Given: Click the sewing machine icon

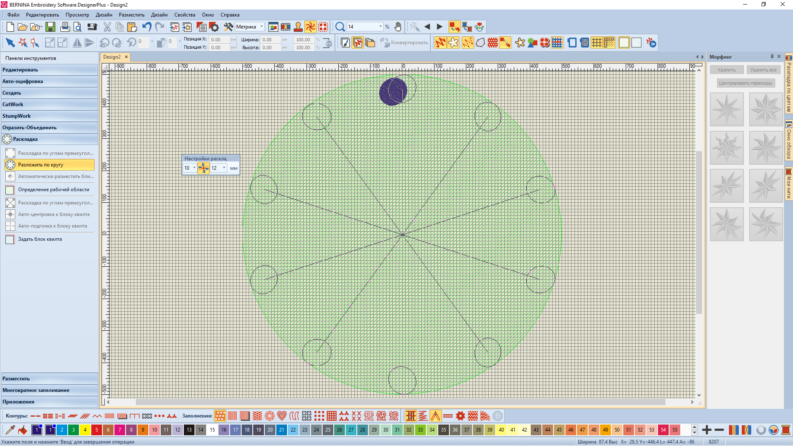Looking at the screenshot, I should point(92,27).
